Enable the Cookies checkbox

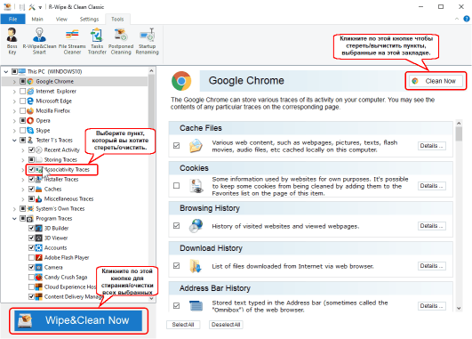[176, 186]
